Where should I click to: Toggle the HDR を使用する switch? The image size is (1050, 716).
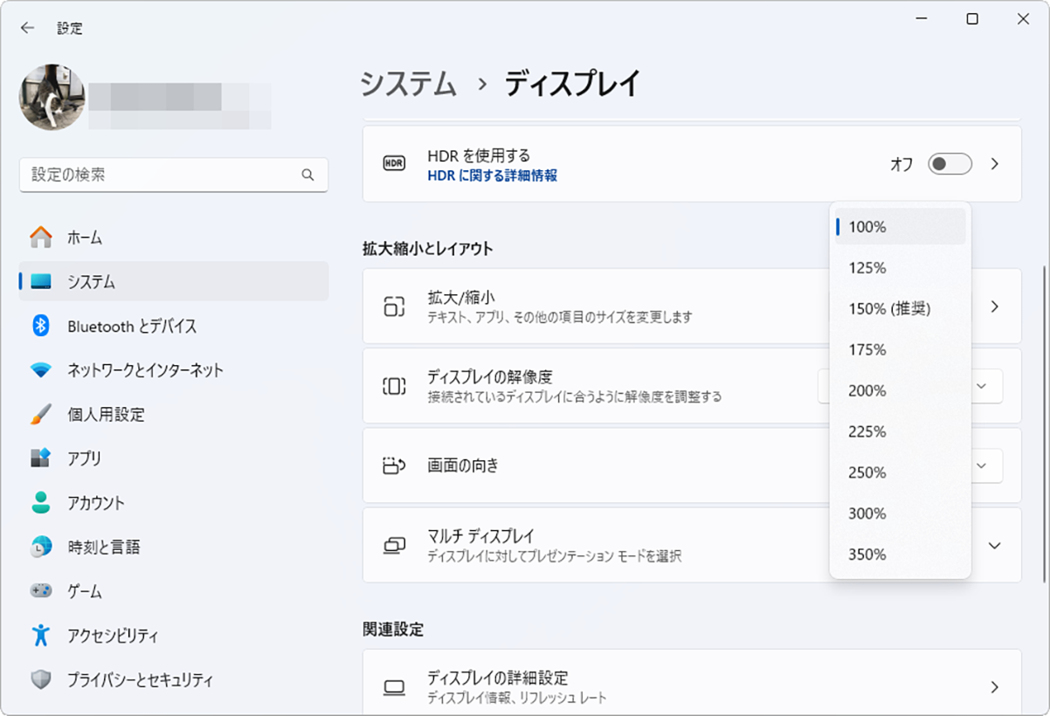click(950, 164)
